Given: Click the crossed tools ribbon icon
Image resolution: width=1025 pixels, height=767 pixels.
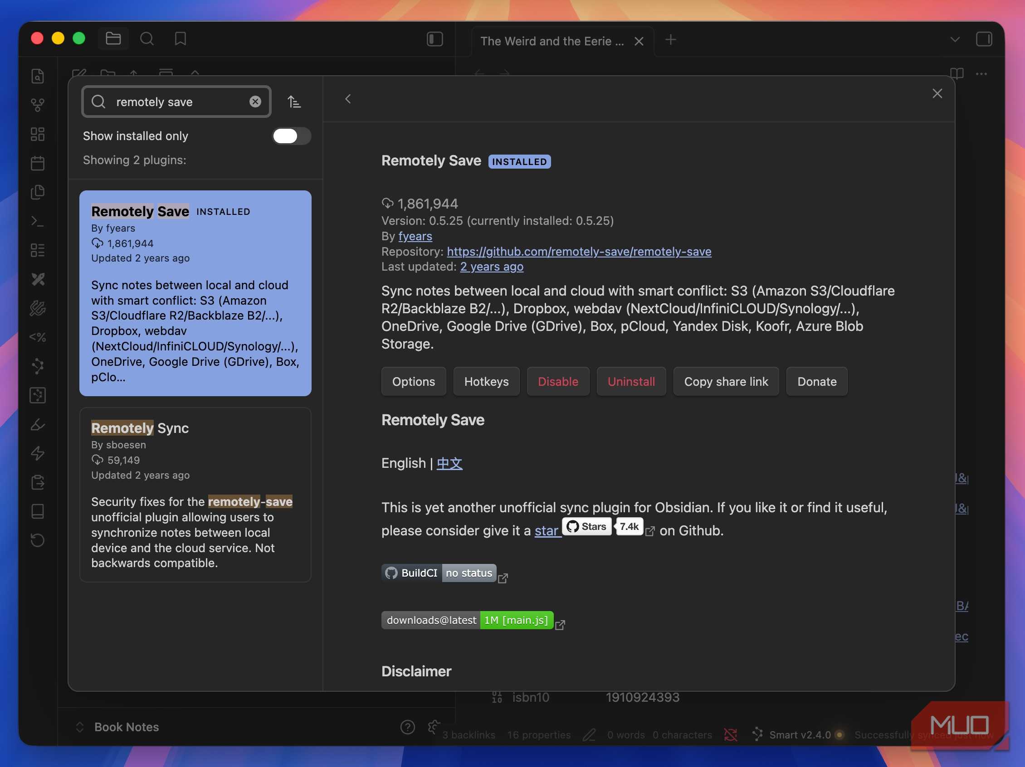Looking at the screenshot, I should [x=38, y=279].
